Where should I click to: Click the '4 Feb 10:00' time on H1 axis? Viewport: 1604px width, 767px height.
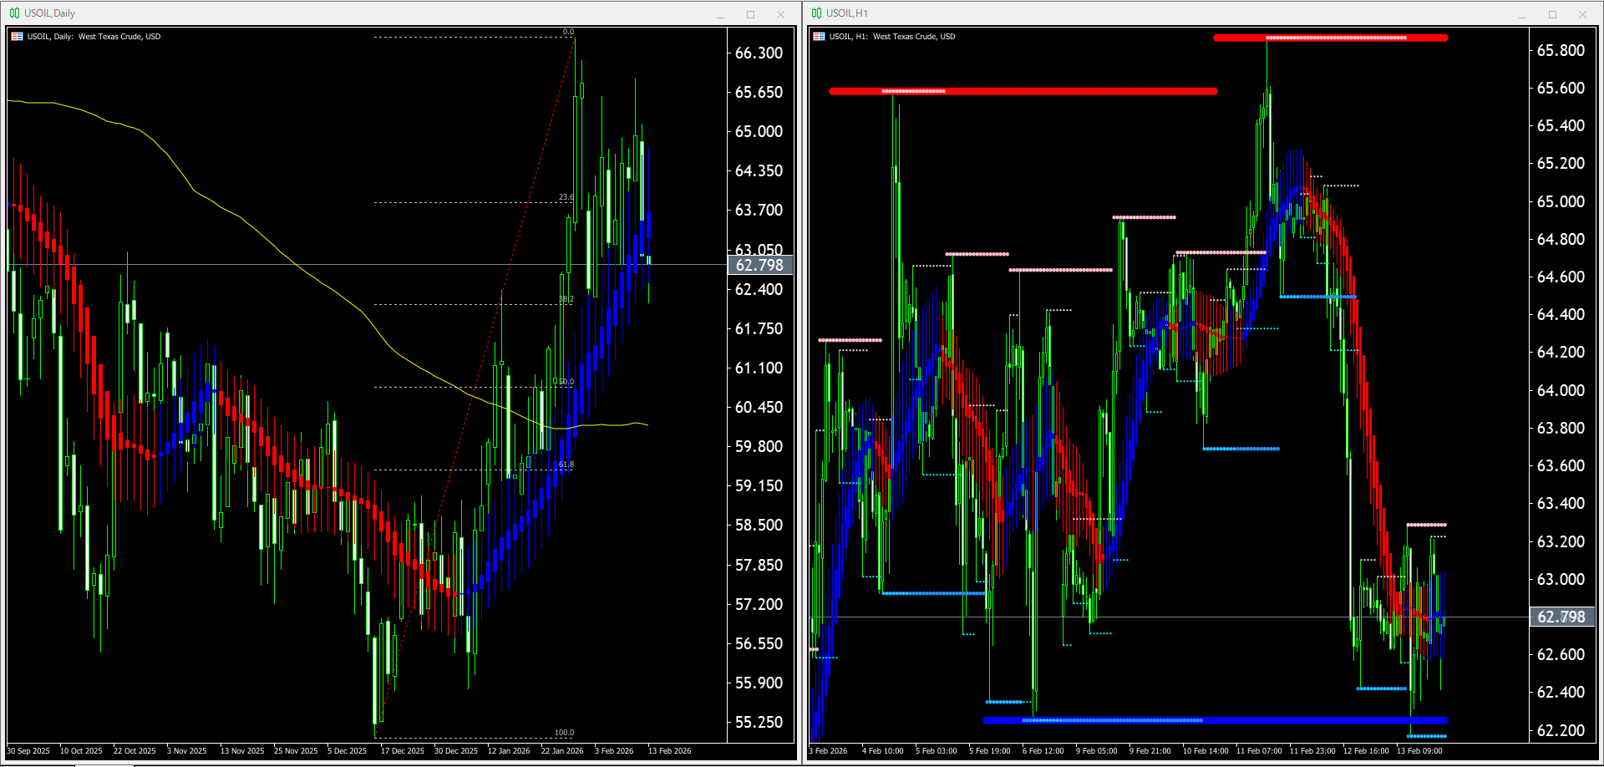click(883, 751)
